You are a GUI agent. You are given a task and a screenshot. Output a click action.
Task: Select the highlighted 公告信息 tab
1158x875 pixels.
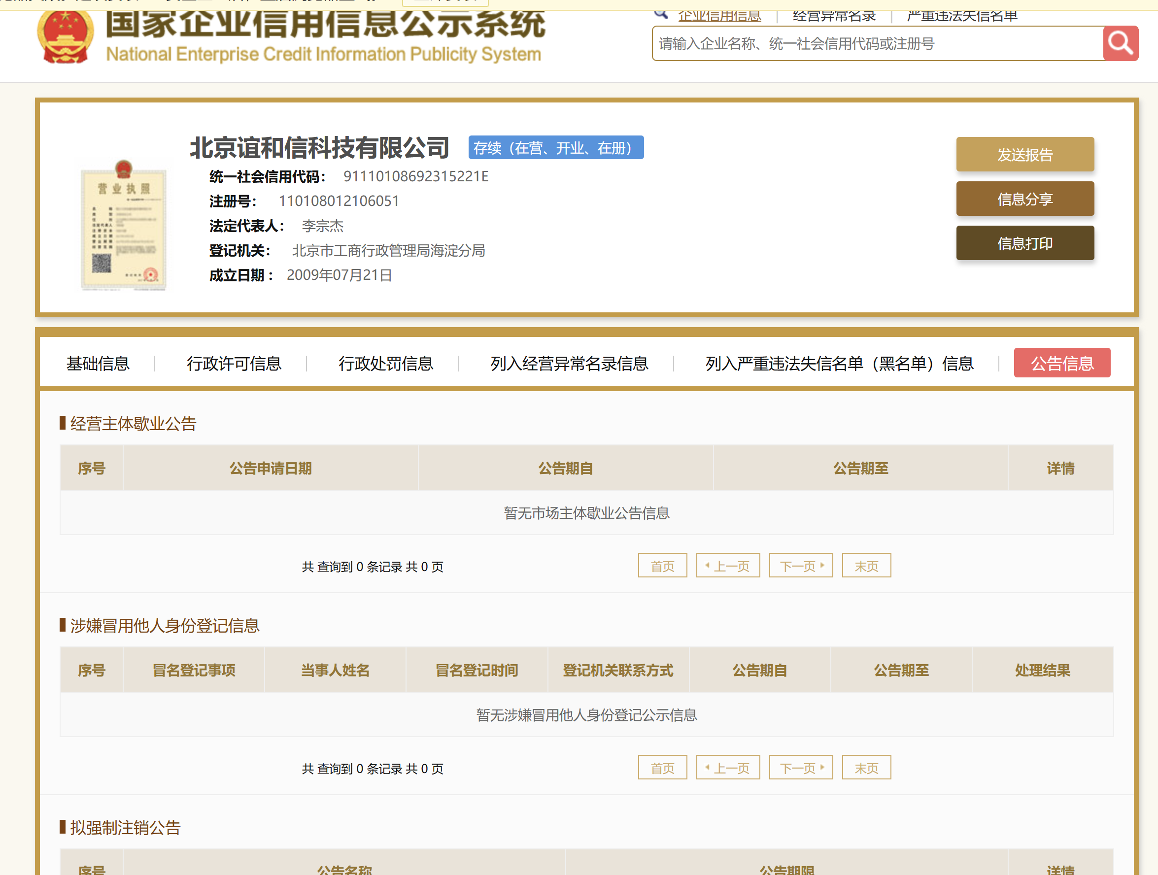click(1062, 363)
